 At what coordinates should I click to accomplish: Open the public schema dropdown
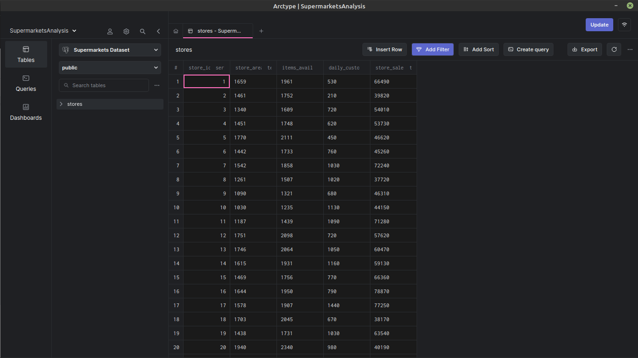[110, 68]
